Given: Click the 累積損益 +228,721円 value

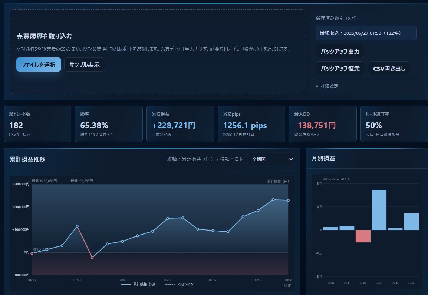Looking at the screenshot, I should pos(174,125).
